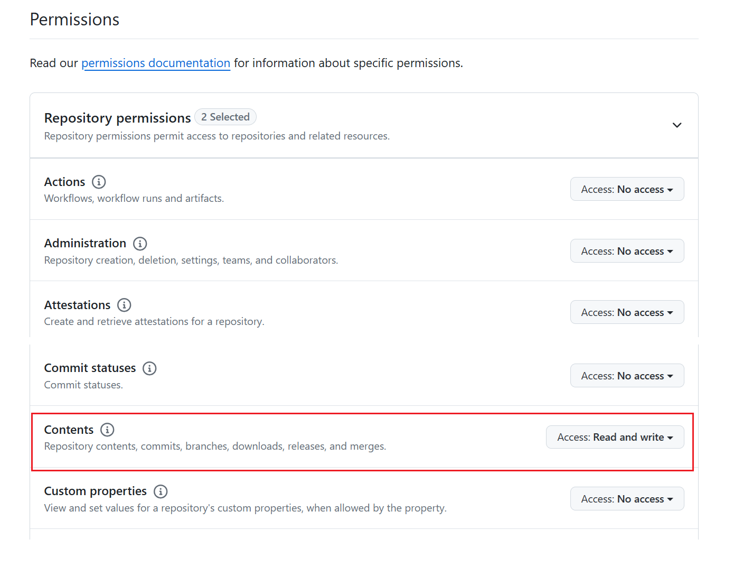This screenshot has width=744, height=567.
Task: Open the Read and write dropdown for Contents
Action: 615,437
